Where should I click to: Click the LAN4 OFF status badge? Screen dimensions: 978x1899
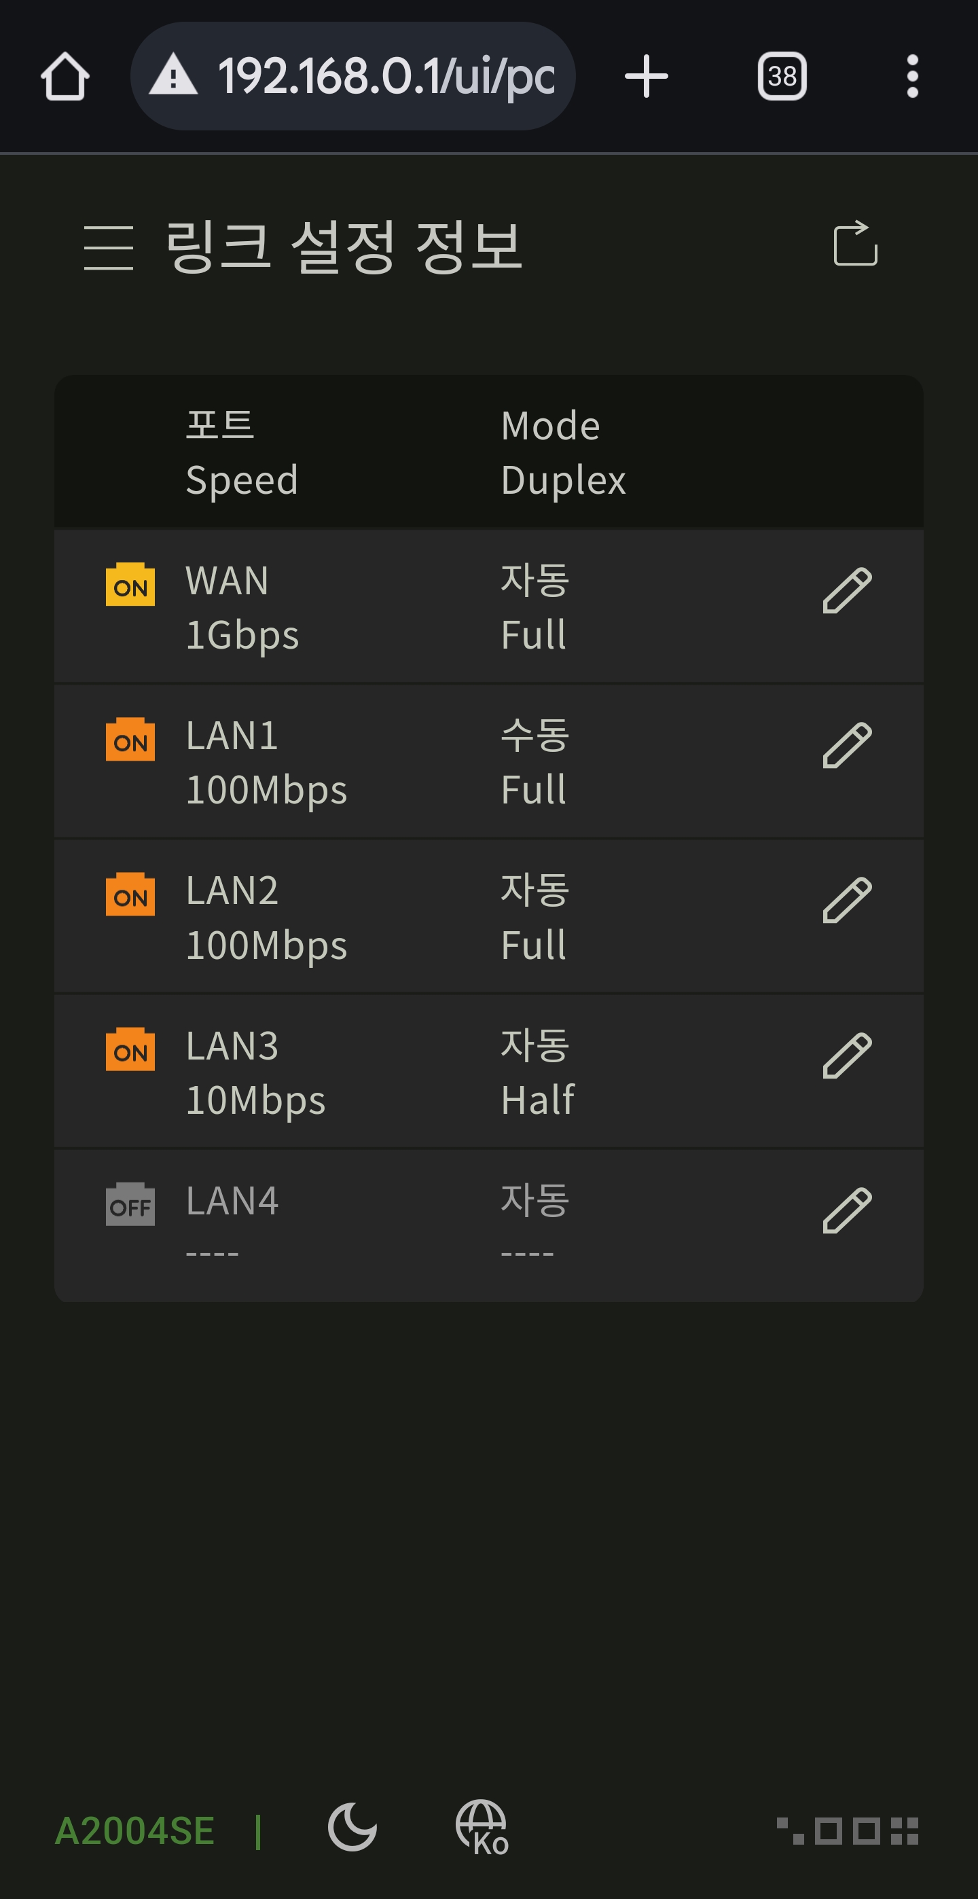tap(130, 1205)
